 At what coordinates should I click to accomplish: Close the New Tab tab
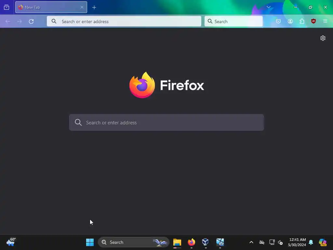[x=82, y=7]
